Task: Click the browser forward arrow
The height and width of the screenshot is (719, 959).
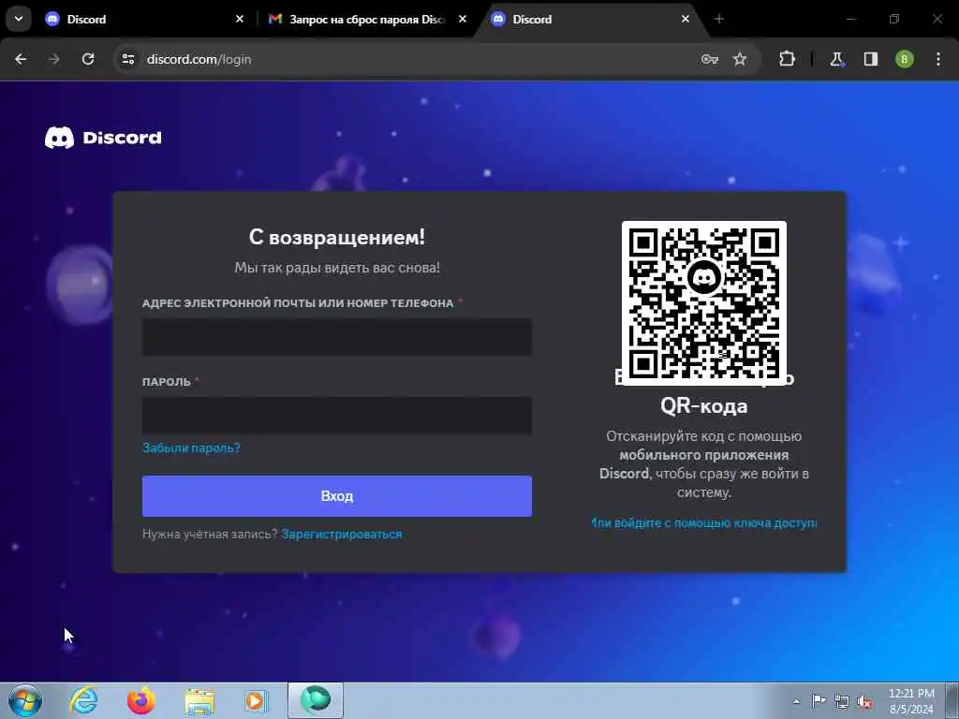Action: point(54,59)
